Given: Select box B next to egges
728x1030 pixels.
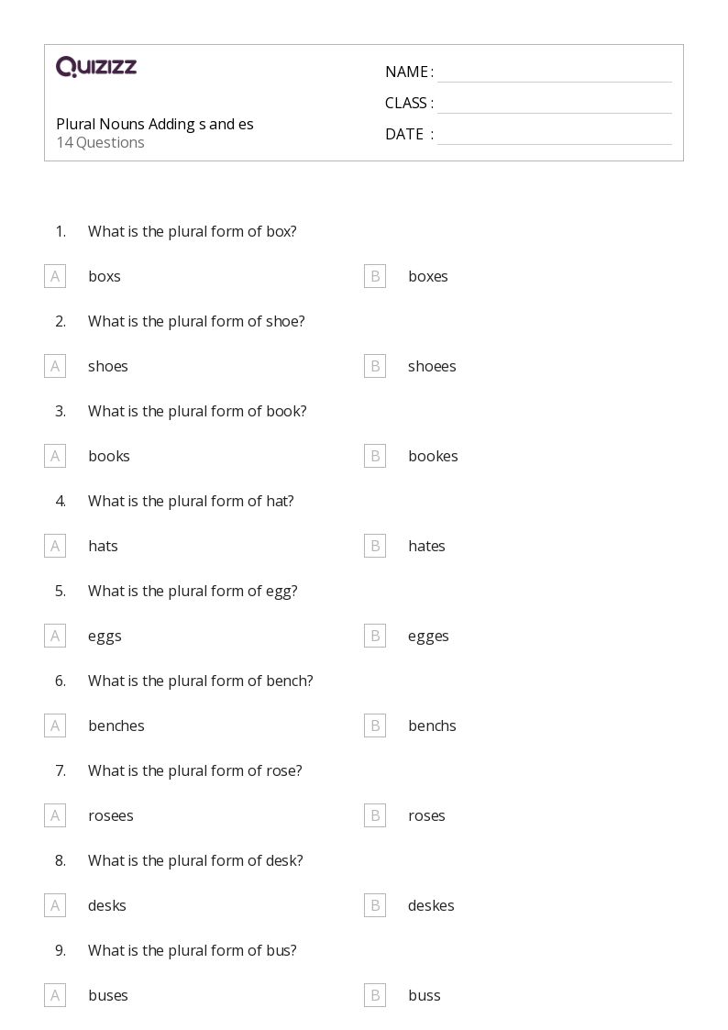Looking at the screenshot, I should [375, 636].
